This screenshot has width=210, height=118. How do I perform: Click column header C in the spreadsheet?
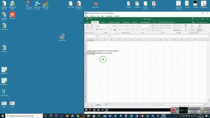(x=104, y=40)
